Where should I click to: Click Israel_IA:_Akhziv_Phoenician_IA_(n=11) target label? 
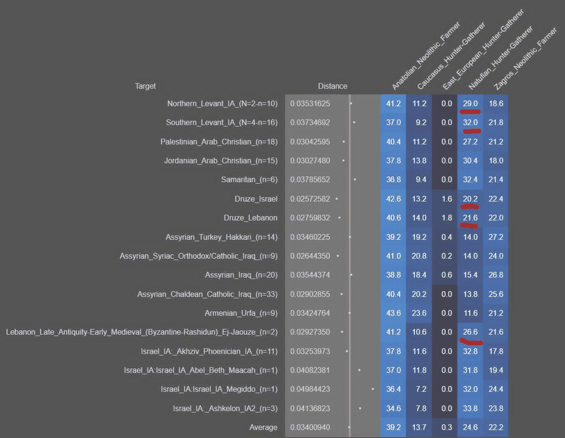209,352
